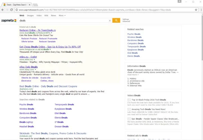
Task: Play video icon for Amazing Tech Deals
Action: 129,109
